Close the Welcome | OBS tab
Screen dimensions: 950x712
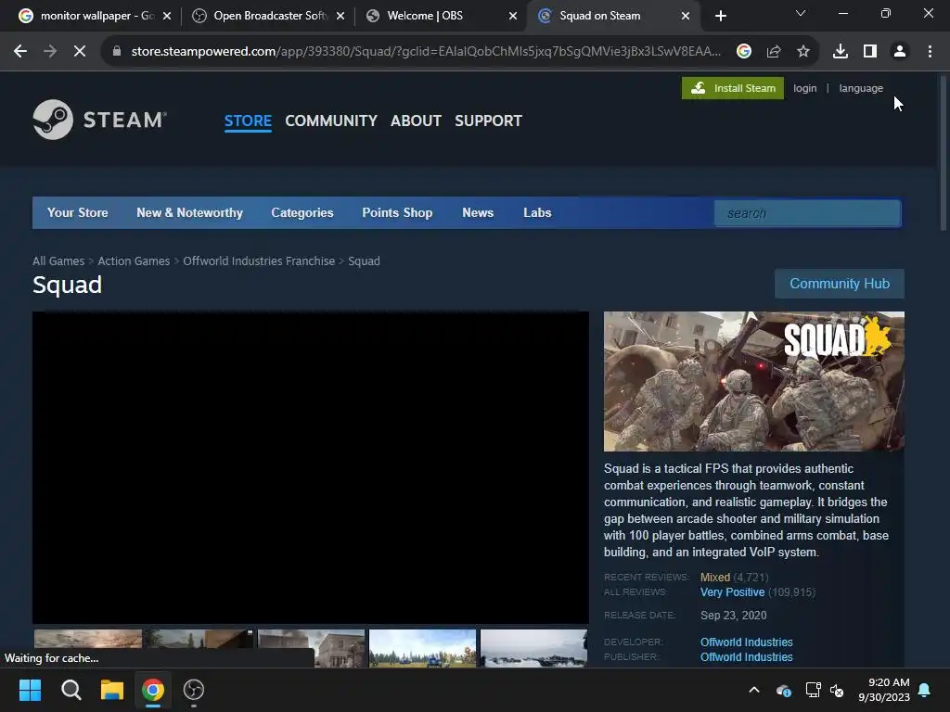(x=513, y=16)
